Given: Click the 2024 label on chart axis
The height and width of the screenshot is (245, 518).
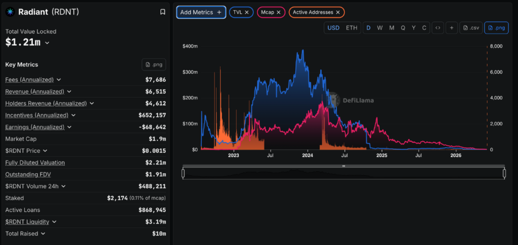Looking at the screenshot, I should pos(308,155).
